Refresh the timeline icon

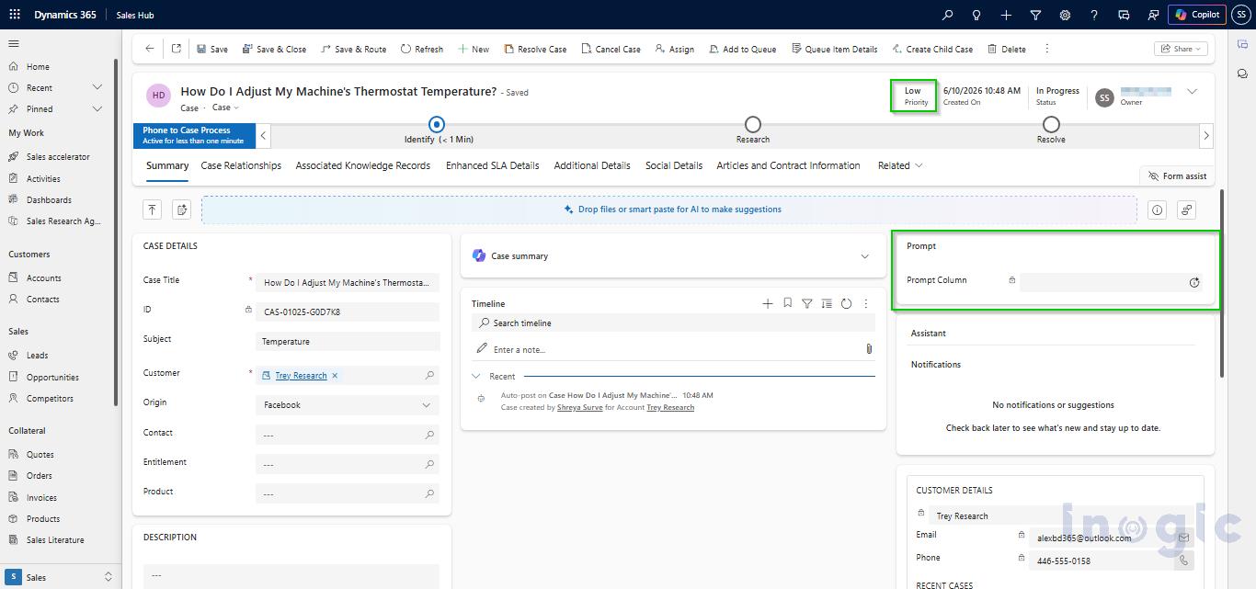[x=846, y=303]
